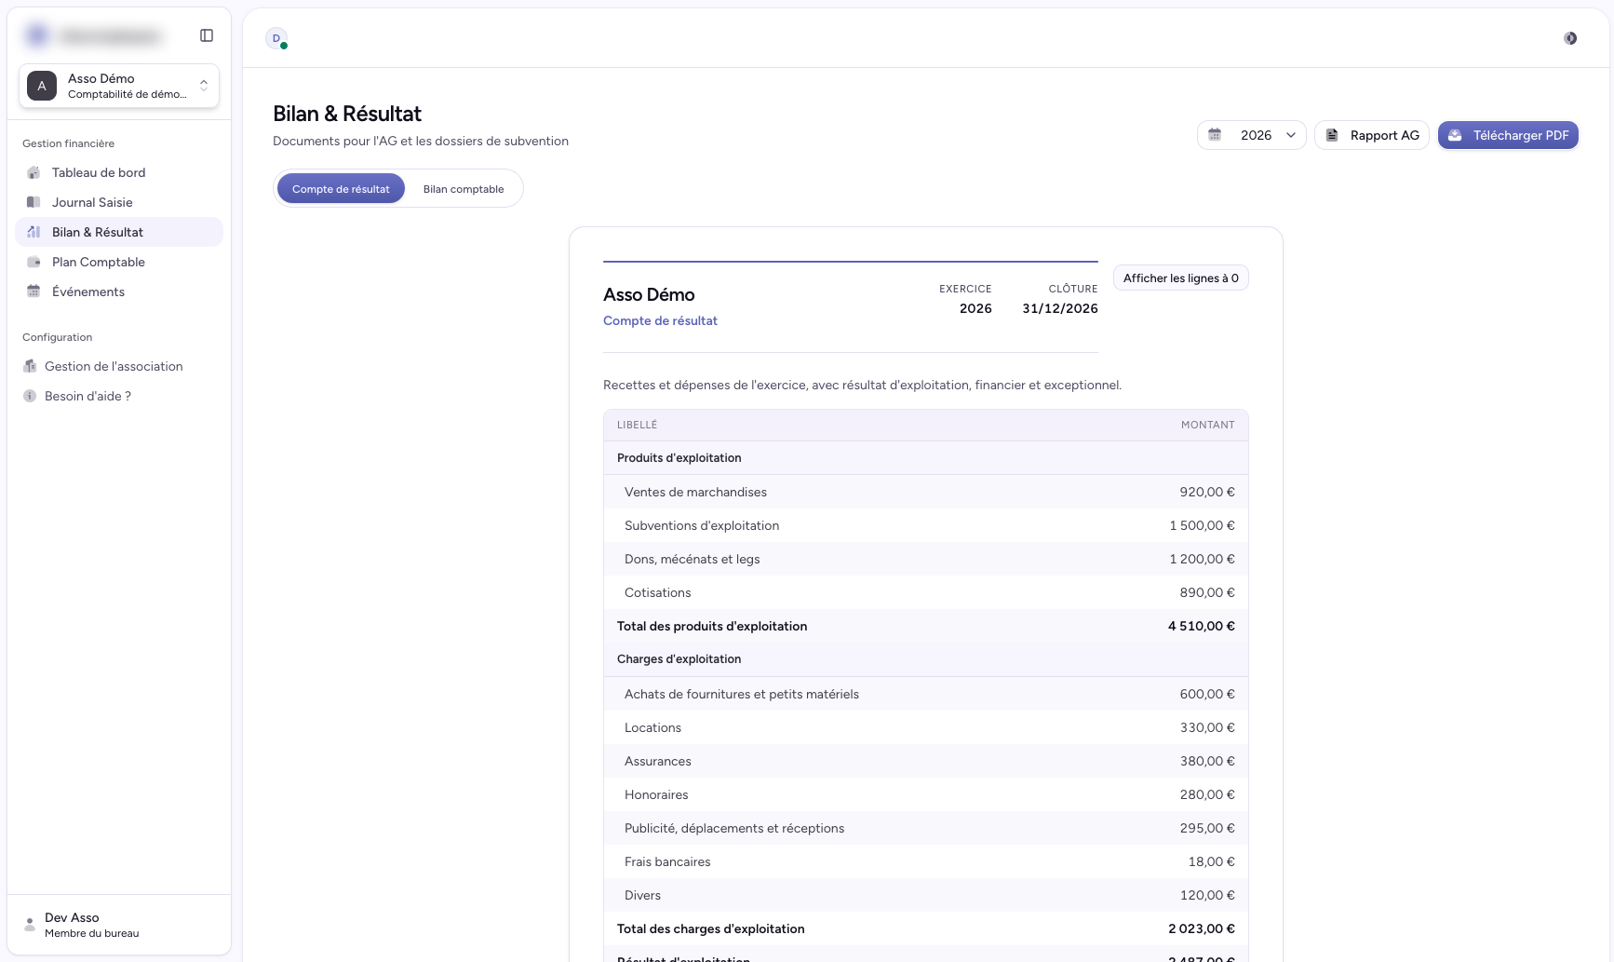Click the MONTANT column header

[x=1207, y=425]
